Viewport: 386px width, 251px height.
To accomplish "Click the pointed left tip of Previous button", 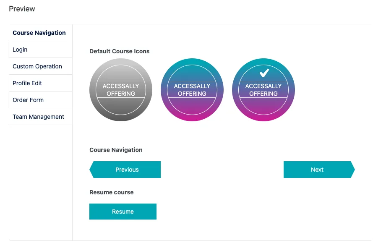I will pyautogui.click(x=91, y=170).
